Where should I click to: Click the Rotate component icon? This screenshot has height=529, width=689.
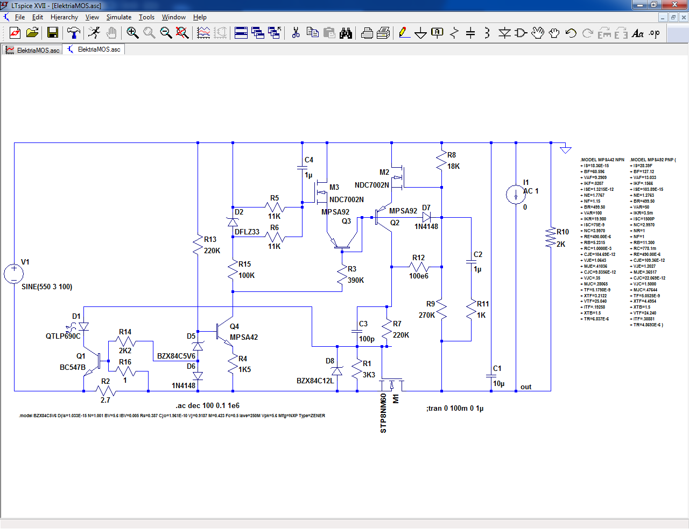coord(604,33)
